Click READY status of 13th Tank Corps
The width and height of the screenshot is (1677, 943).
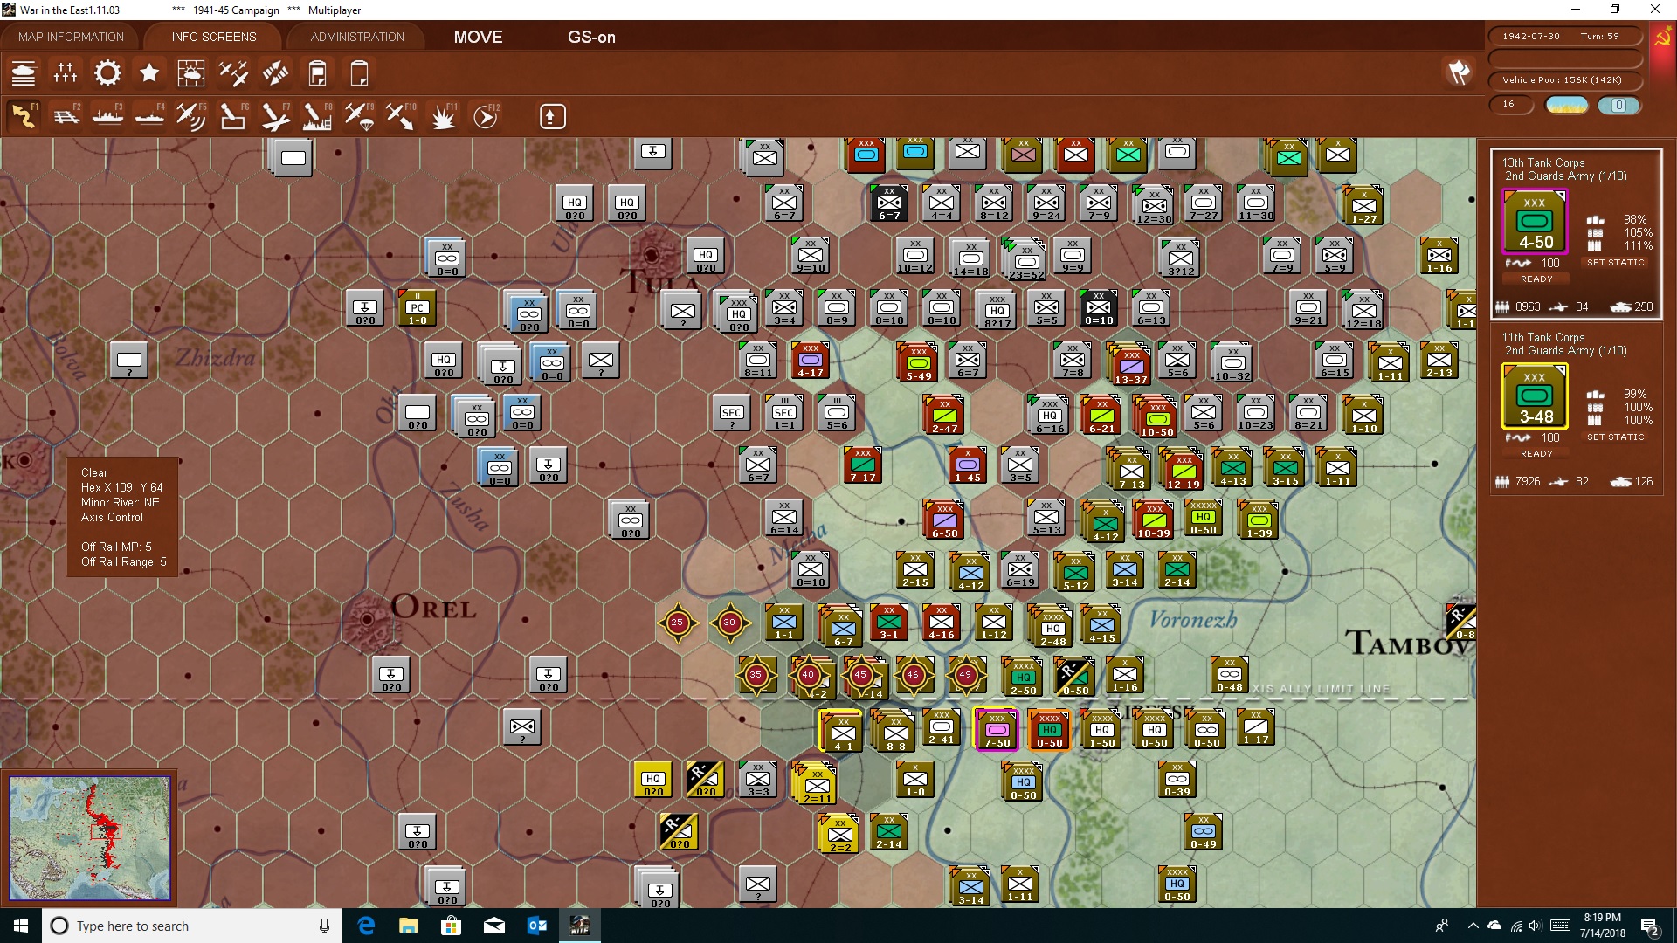click(x=1536, y=279)
